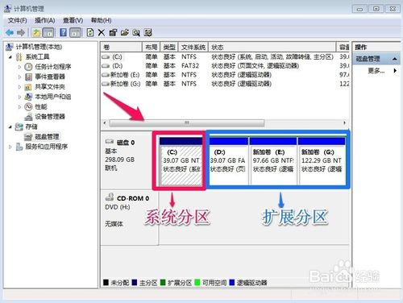Open the Help toolbar icon
Screen dimensions: 403x303
63,33
